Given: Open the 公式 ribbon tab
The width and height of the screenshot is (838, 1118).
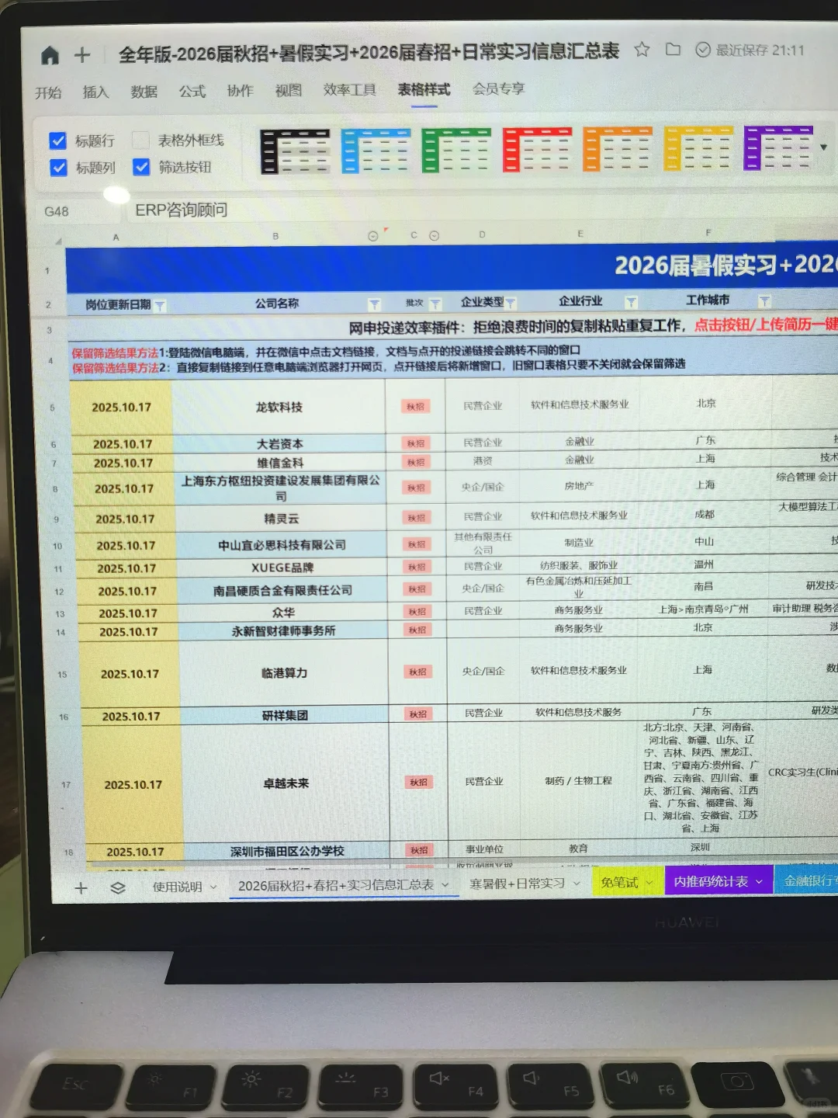Looking at the screenshot, I should tap(192, 91).
